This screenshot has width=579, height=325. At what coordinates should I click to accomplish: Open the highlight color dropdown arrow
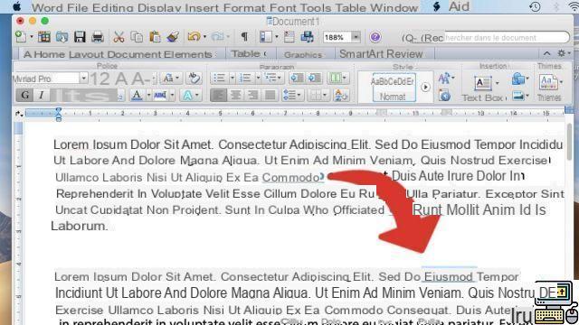click(x=172, y=96)
